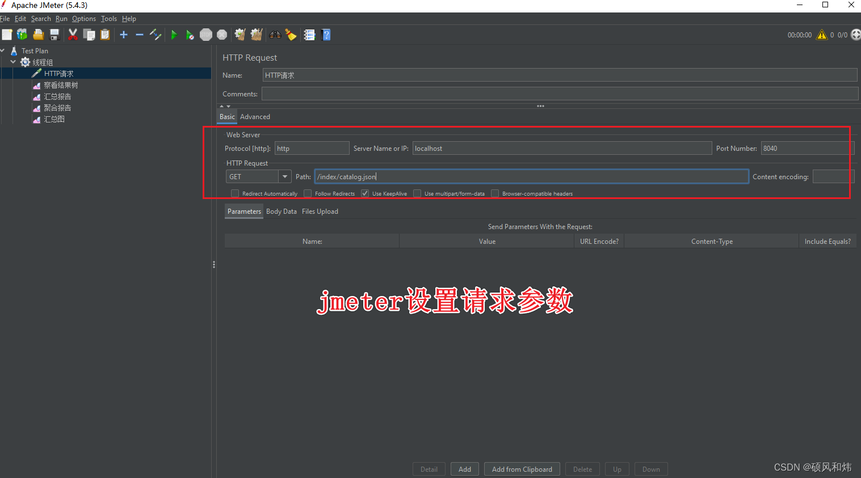
Task: Open the Help book icon
Action: (326, 35)
